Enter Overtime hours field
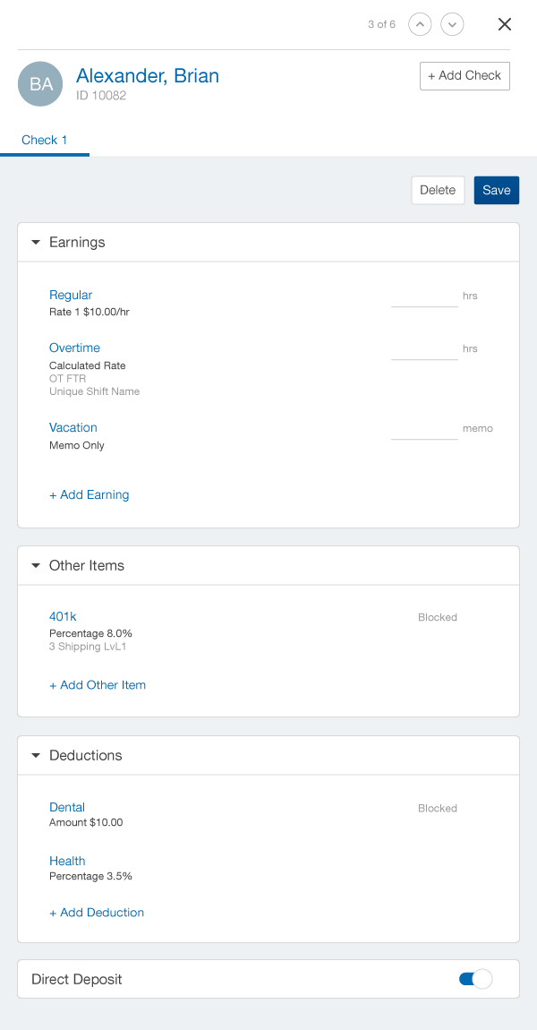The height and width of the screenshot is (1030, 537). click(x=424, y=349)
